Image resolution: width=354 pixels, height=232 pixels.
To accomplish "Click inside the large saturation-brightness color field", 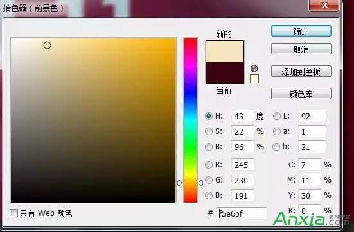I will (93, 120).
